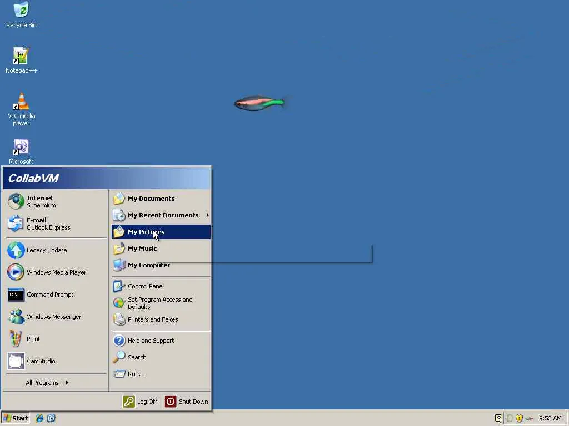Launch Windows Media Player
569x426 pixels.
[x=57, y=272]
